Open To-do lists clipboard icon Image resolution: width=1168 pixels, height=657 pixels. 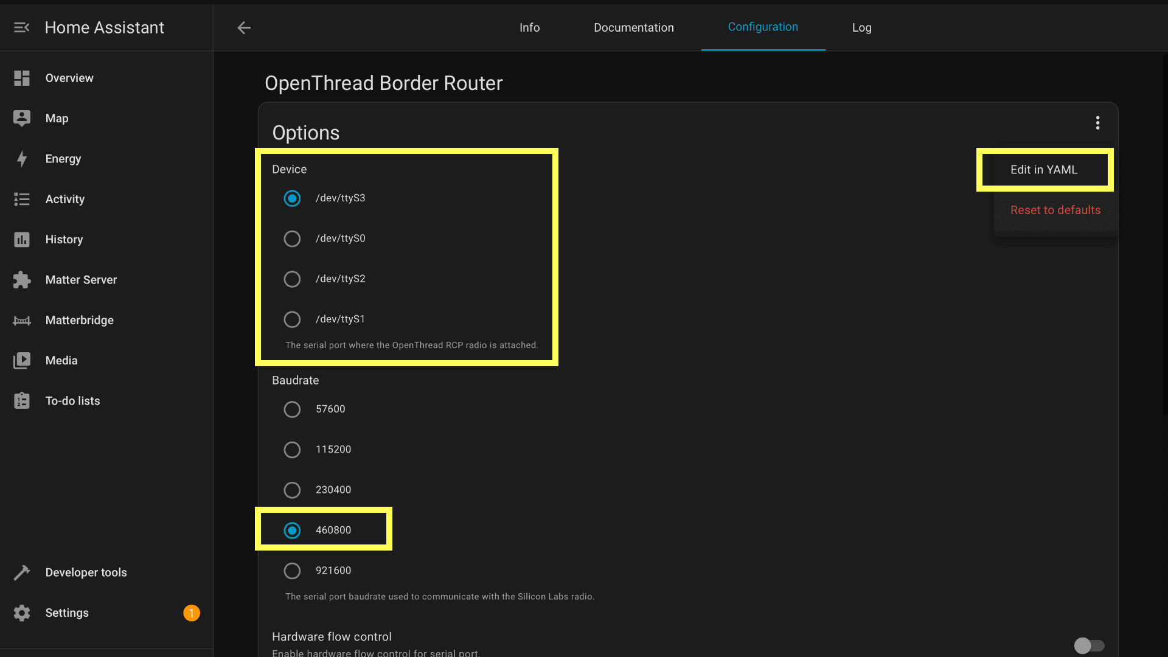pyautogui.click(x=22, y=401)
